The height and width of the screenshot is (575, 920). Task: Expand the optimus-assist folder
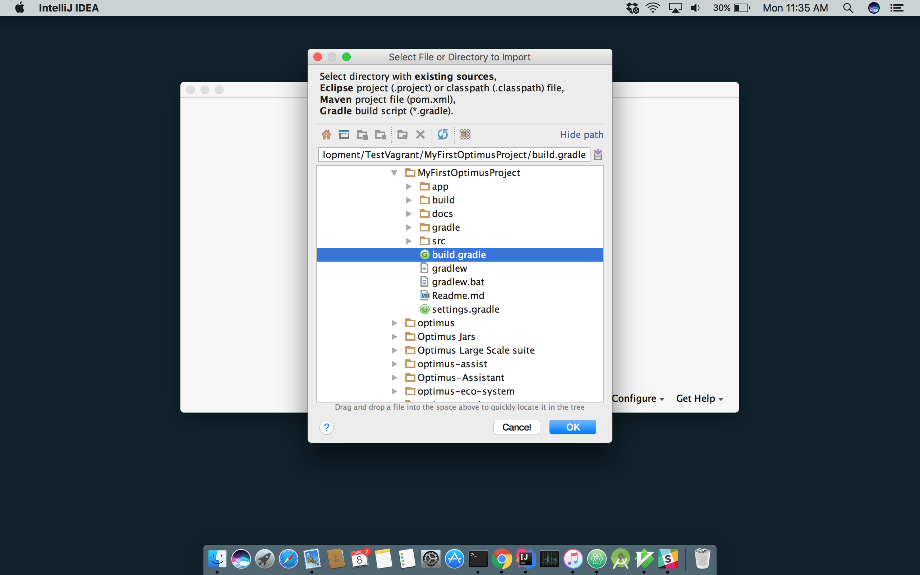click(394, 364)
